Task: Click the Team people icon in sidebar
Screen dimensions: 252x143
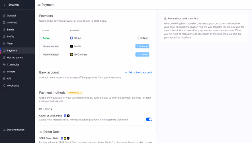Action: coord(4,43)
